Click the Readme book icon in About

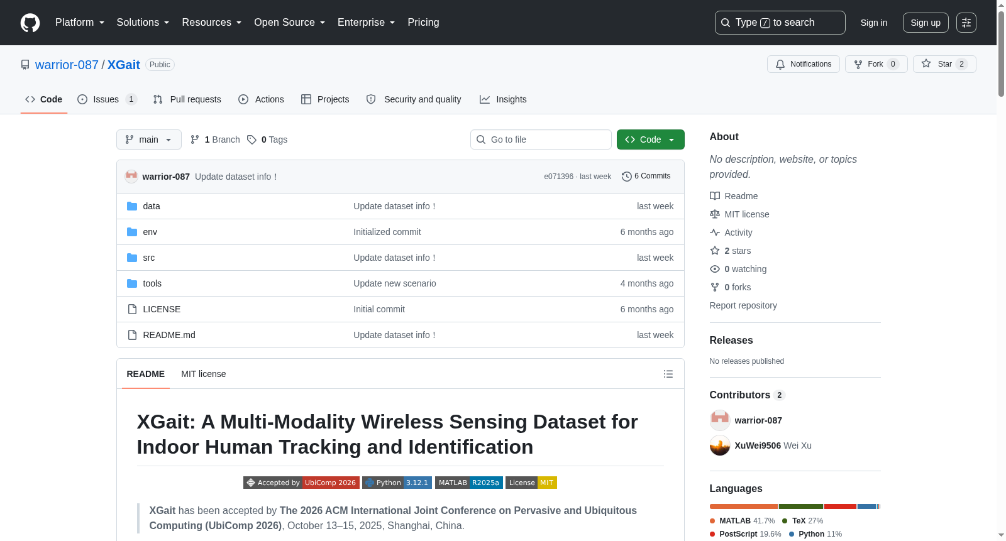(x=715, y=196)
